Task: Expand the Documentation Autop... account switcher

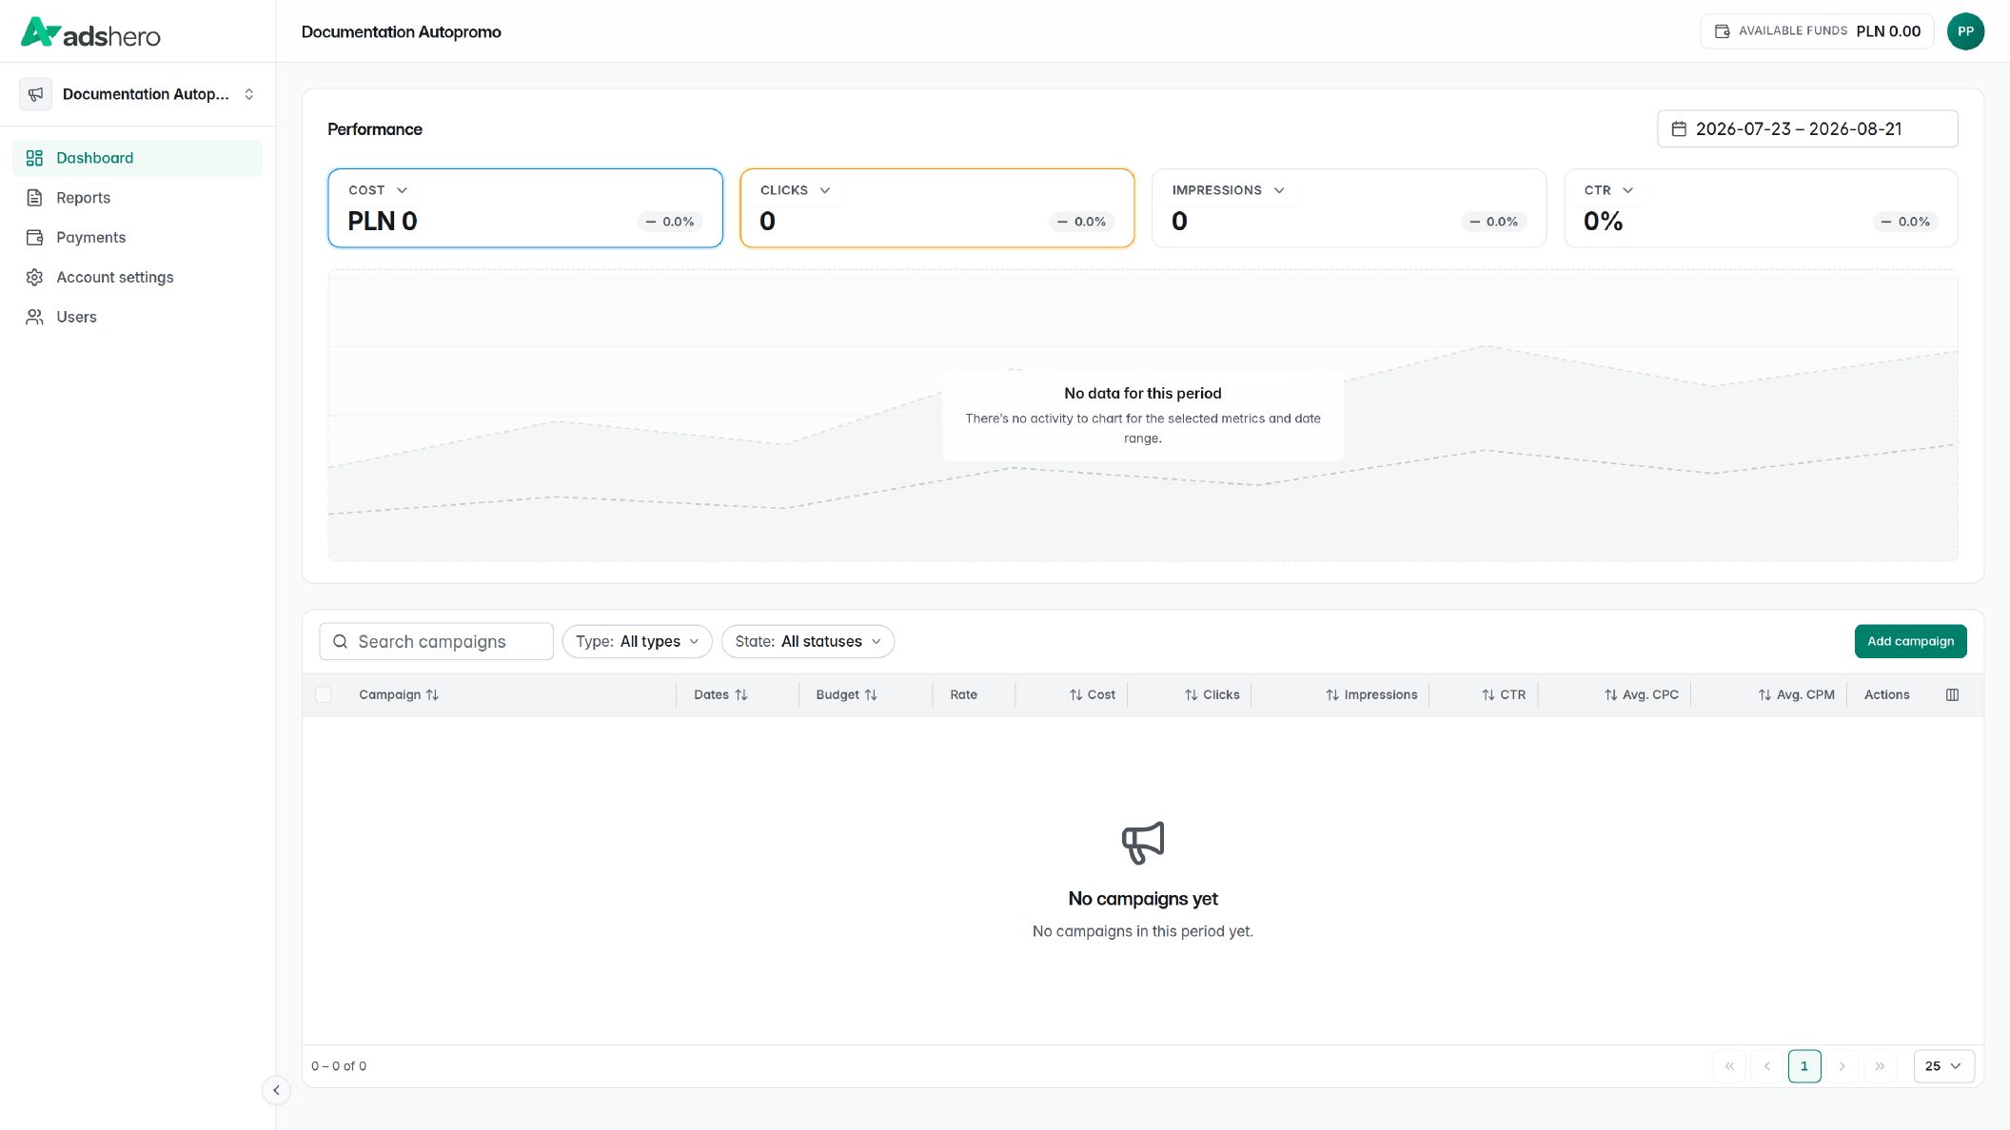Action: click(138, 94)
